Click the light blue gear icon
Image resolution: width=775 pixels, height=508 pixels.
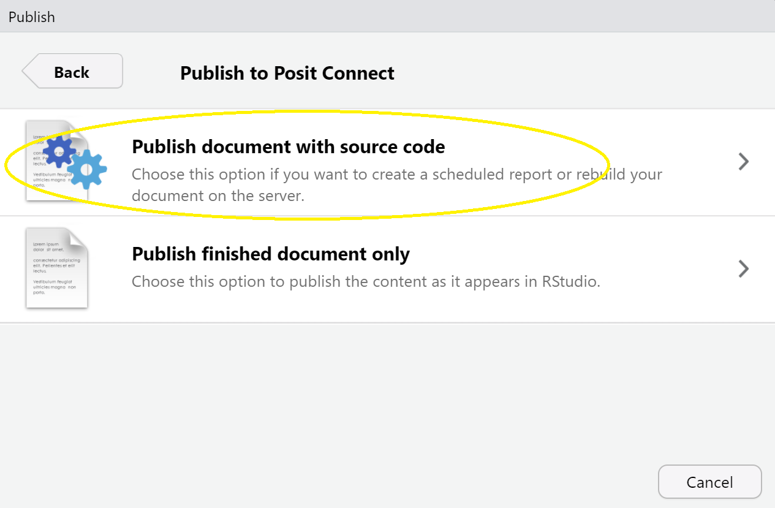(85, 170)
